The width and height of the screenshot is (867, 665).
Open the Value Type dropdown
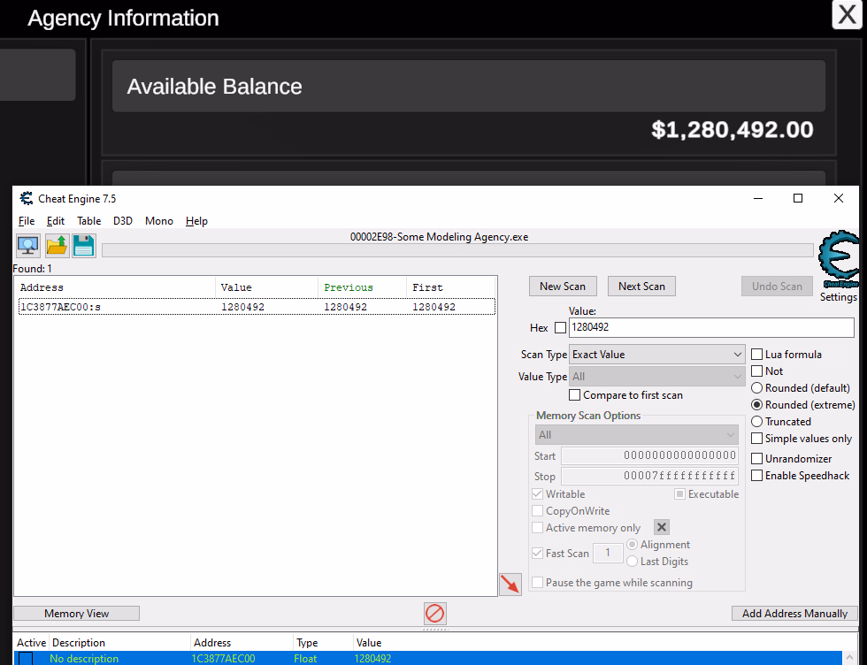pyautogui.click(x=656, y=377)
